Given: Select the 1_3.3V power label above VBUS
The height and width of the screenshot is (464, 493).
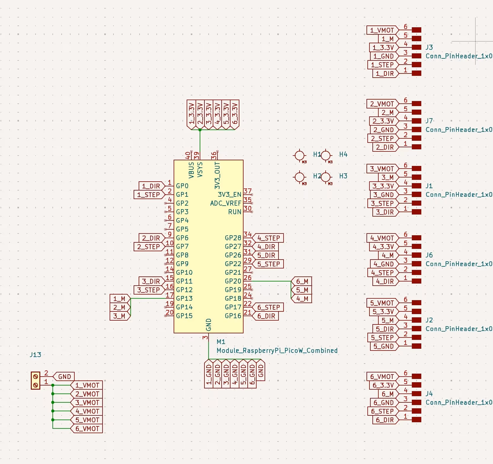Looking at the screenshot, I should click(191, 113).
